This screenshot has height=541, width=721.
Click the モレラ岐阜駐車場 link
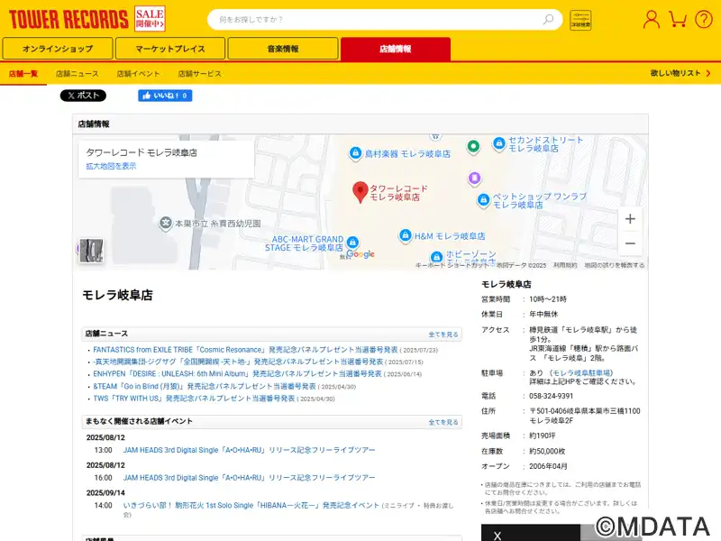[581, 372]
